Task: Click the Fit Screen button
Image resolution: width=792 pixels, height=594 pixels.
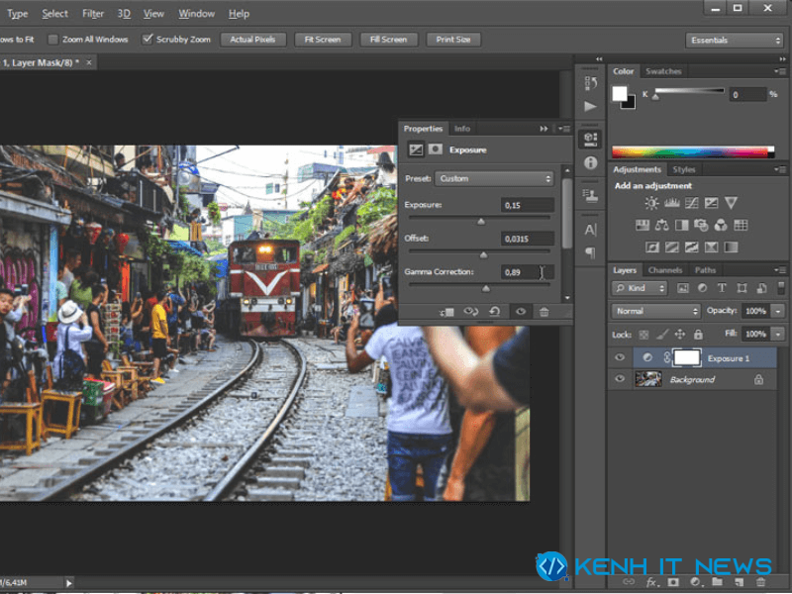Action: click(x=323, y=40)
